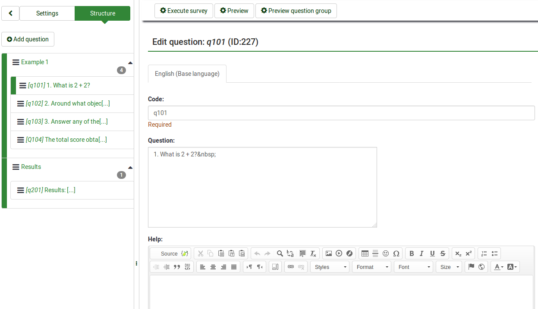Click the Find magnifier icon
Viewport: 538px width, 309px height.
(280, 253)
